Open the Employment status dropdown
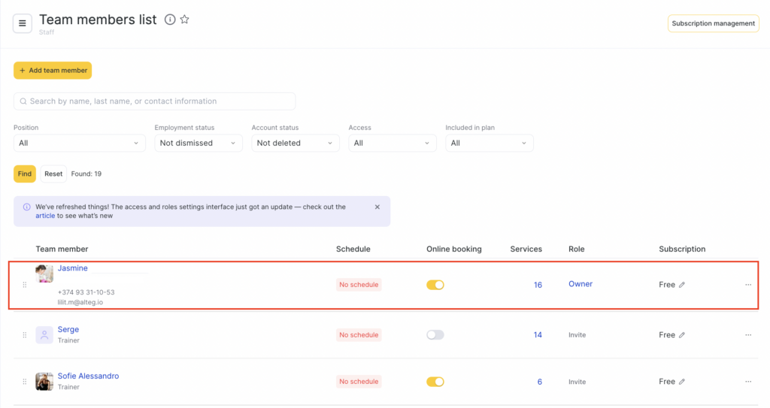Image resolution: width=770 pixels, height=408 pixels. tap(199, 143)
